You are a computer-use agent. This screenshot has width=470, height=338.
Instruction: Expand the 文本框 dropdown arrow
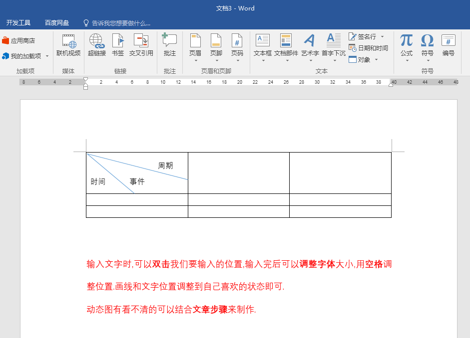click(263, 61)
